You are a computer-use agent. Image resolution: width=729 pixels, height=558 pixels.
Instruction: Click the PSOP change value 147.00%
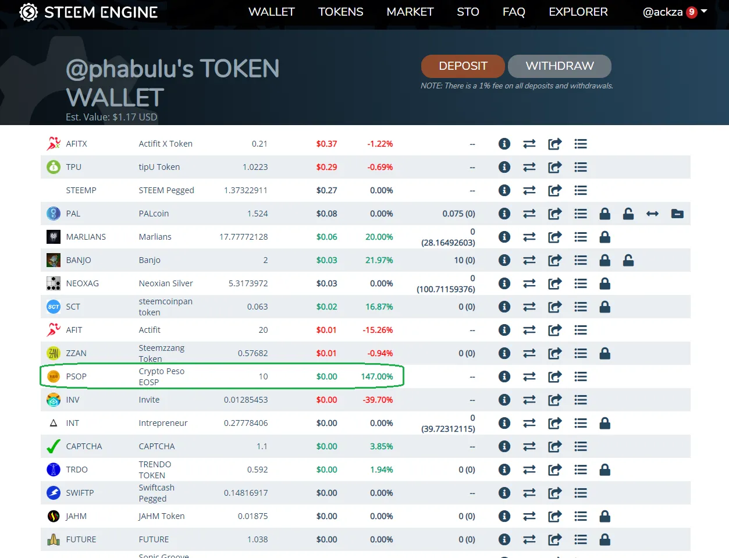(377, 376)
